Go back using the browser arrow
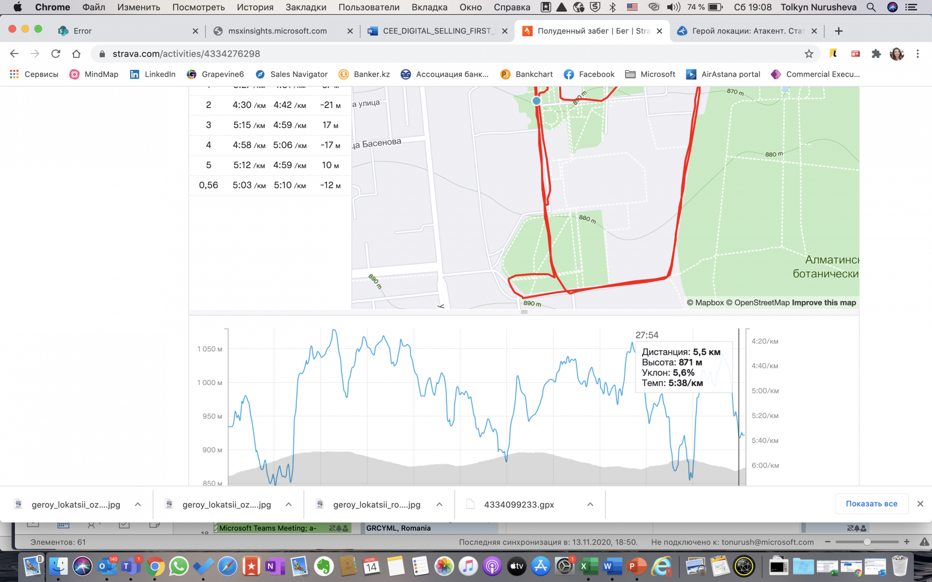 tap(14, 54)
